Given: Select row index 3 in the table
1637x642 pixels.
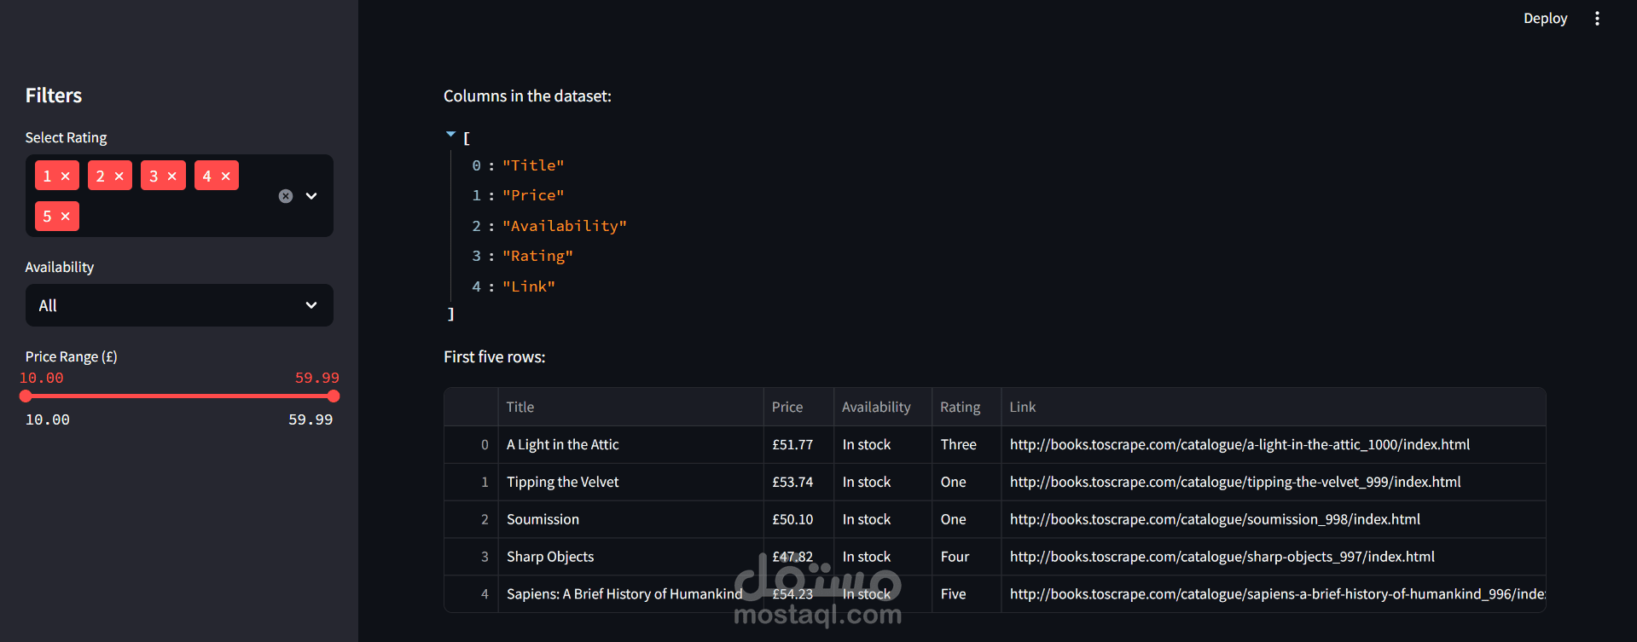Looking at the screenshot, I should point(471,557).
